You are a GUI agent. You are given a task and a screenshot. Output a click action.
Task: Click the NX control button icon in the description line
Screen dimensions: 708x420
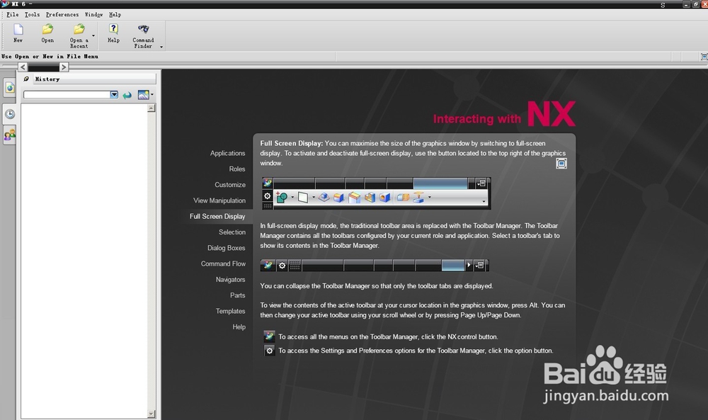269,336
